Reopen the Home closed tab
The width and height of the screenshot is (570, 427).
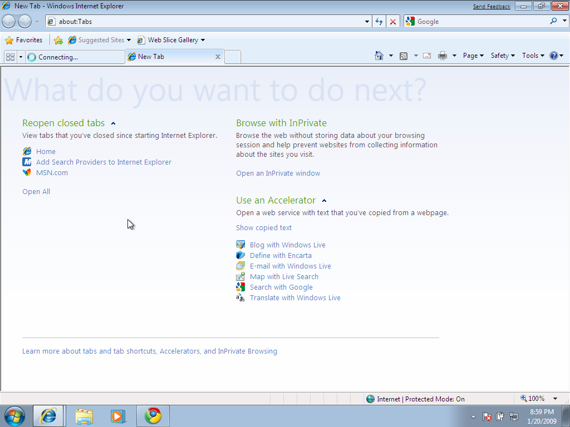tap(46, 151)
